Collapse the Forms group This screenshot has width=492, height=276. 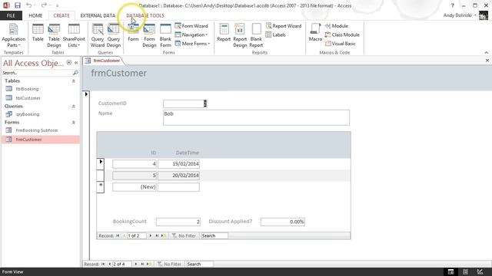coord(74,123)
